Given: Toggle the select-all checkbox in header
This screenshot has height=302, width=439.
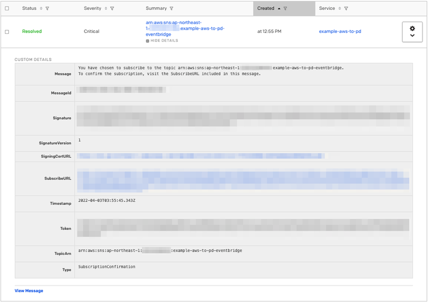Looking at the screenshot, I should pos(7,8).
